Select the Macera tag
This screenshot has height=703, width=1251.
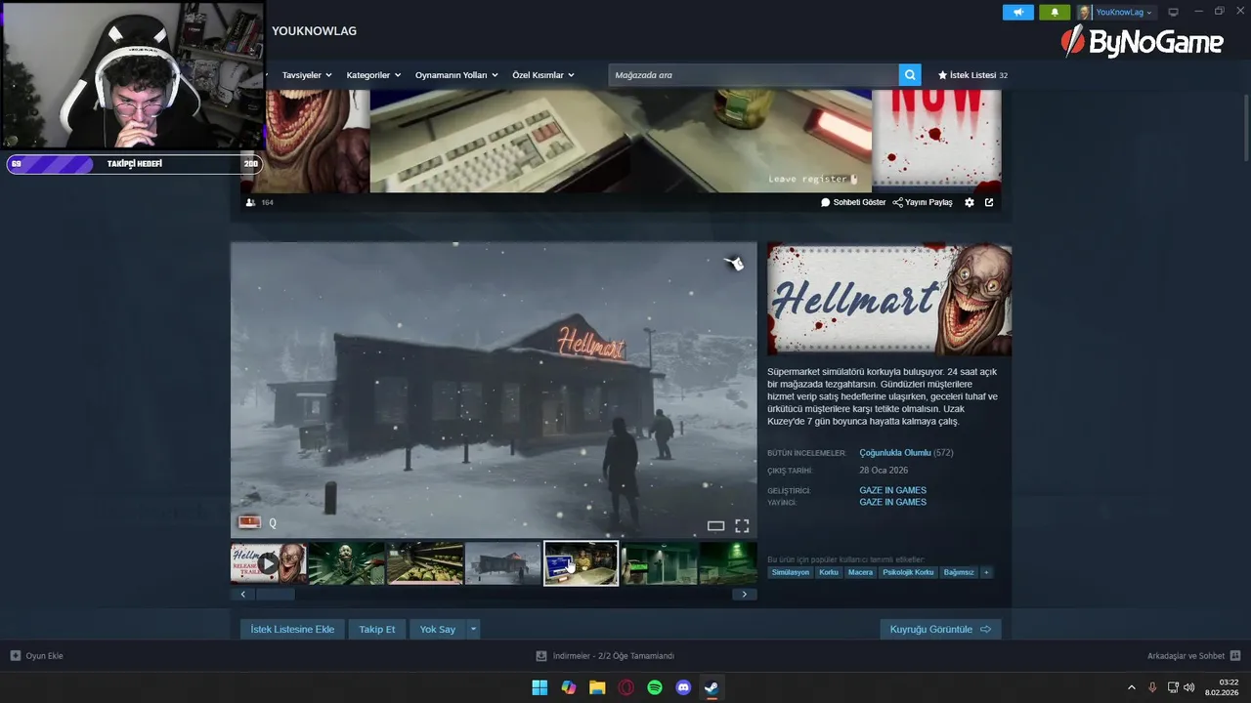tap(860, 572)
